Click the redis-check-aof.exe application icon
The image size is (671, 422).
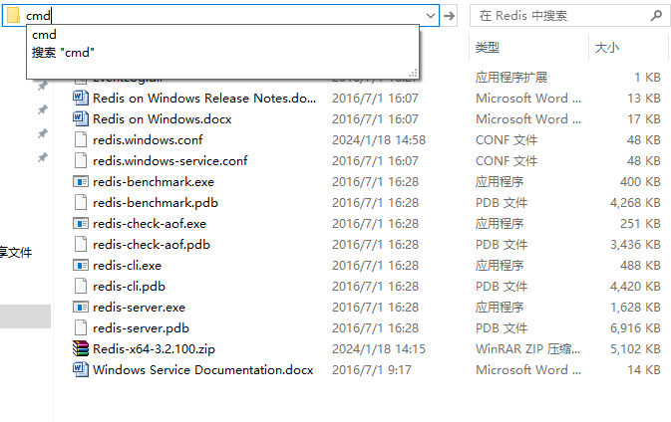click(x=81, y=223)
